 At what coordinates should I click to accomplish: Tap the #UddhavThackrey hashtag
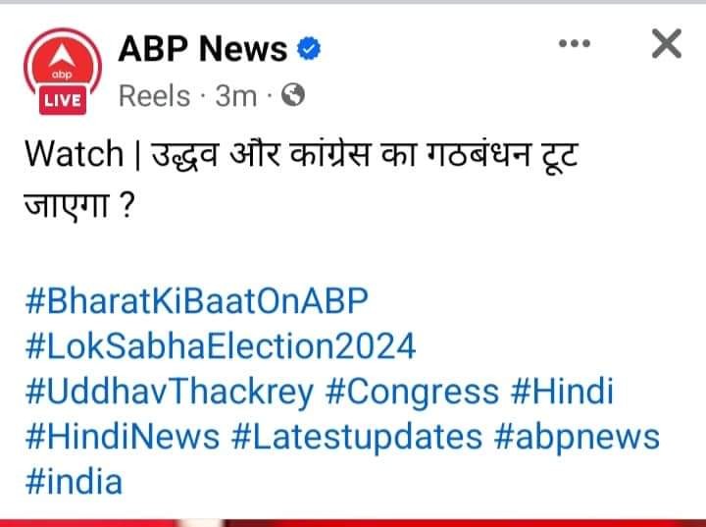170,391
